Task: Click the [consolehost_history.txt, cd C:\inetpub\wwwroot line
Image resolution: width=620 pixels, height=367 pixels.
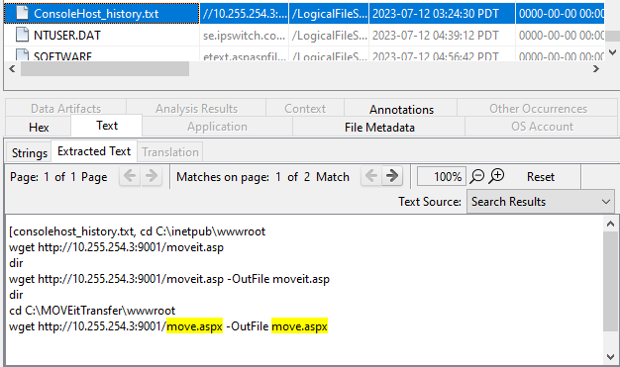Action: [x=138, y=231]
